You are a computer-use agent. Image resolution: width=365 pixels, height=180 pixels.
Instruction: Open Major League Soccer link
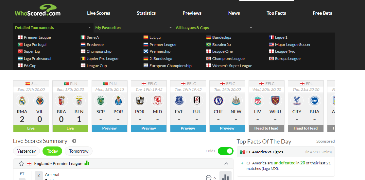[x=293, y=45]
